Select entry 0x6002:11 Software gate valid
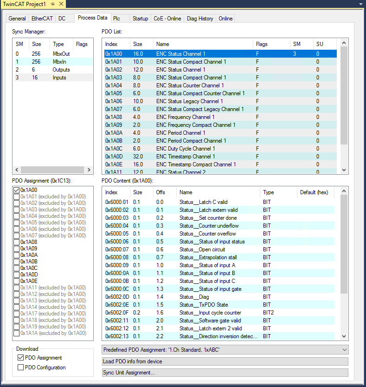This screenshot has height=387, width=366. (219, 321)
